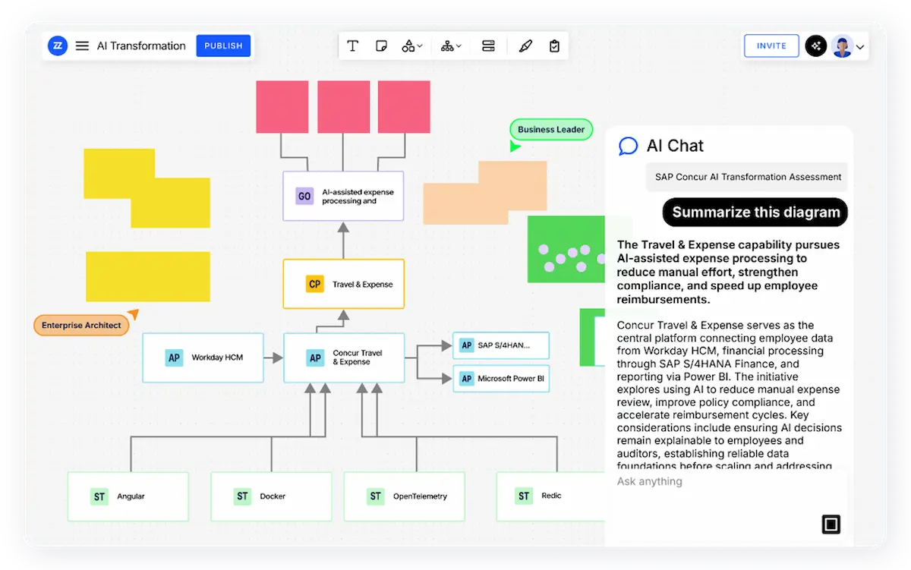Click the INVITE button

click(771, 46)
